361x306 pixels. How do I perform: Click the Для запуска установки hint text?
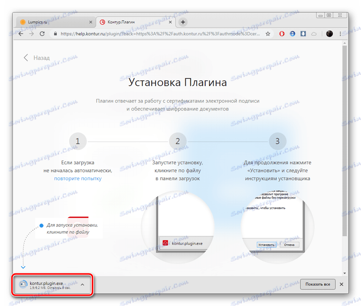point(72,229)
